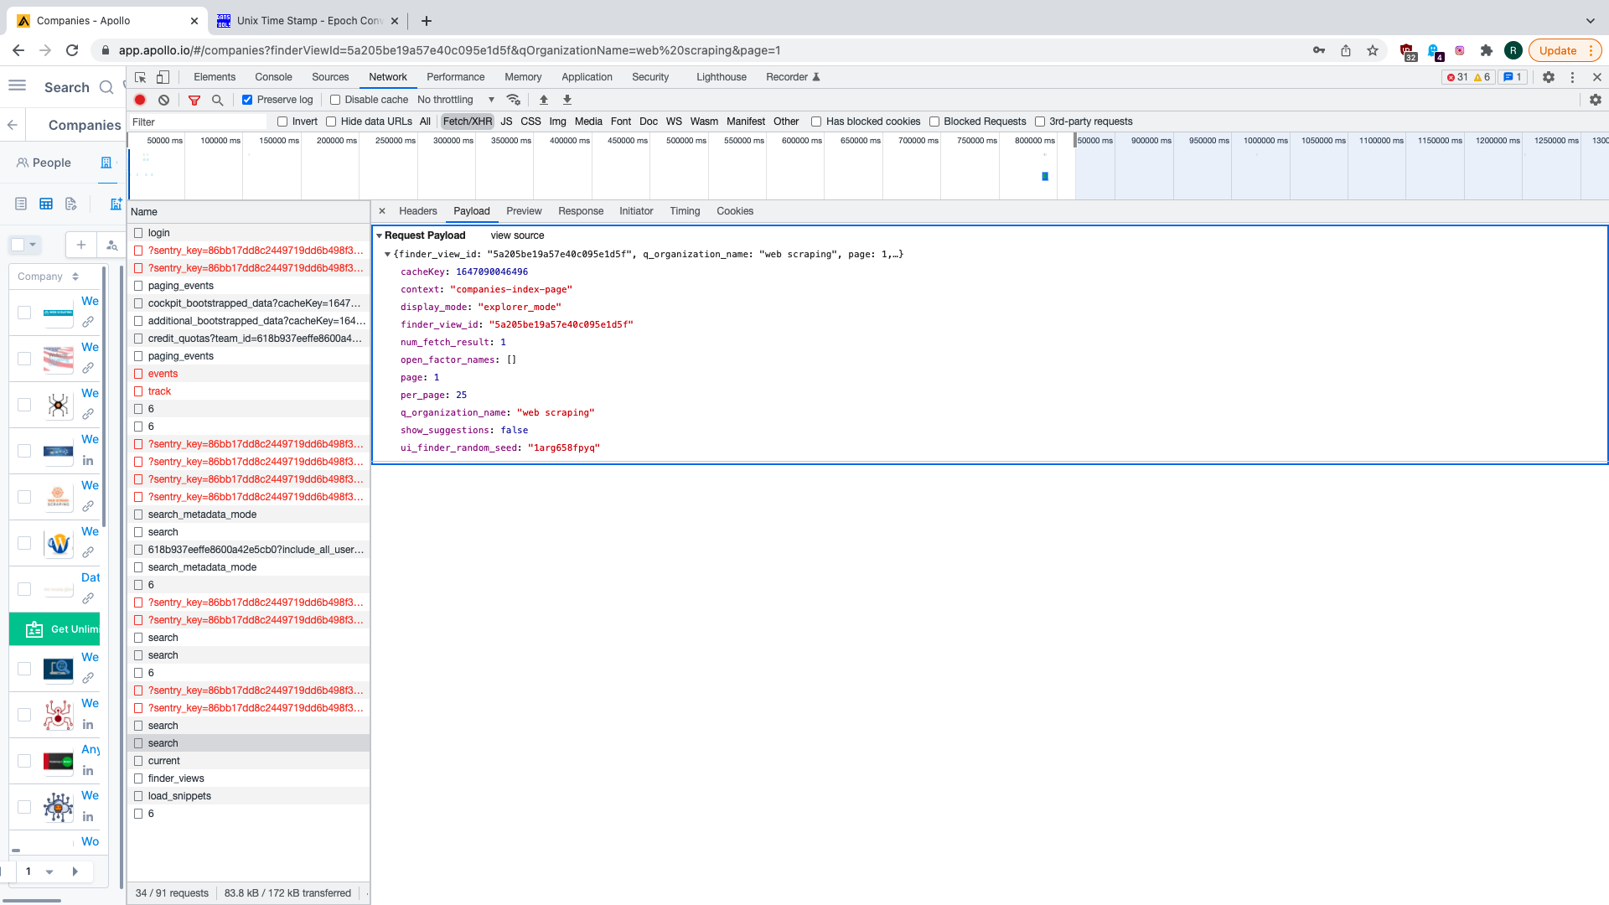Open DevTools more options menu

click(x=1573, y=77)
